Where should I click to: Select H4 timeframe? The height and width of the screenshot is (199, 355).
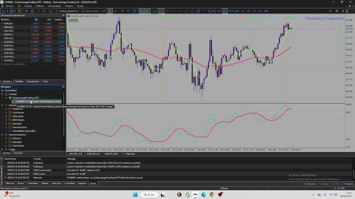click(248, 11)
